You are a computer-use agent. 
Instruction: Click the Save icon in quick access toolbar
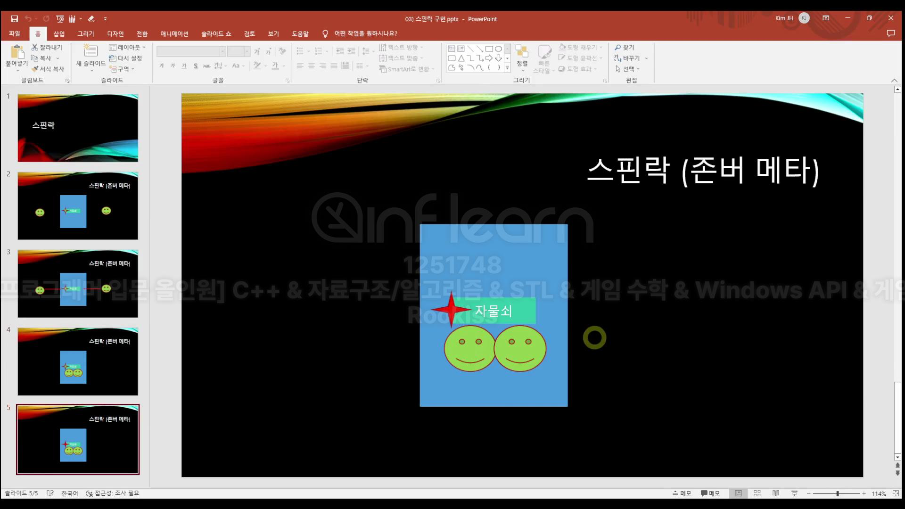[15, 19]
